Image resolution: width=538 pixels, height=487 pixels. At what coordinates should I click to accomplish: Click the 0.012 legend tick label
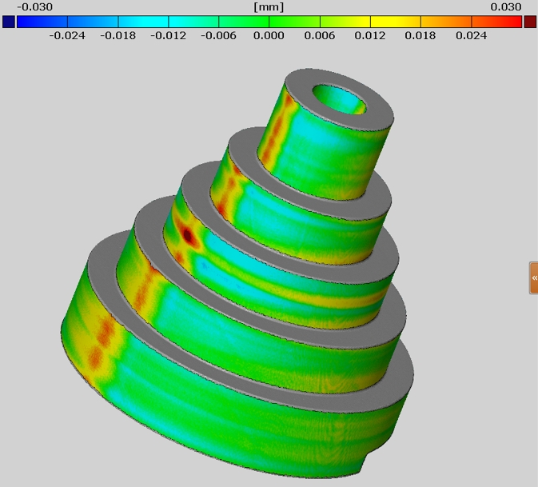[x=370, y=35]
